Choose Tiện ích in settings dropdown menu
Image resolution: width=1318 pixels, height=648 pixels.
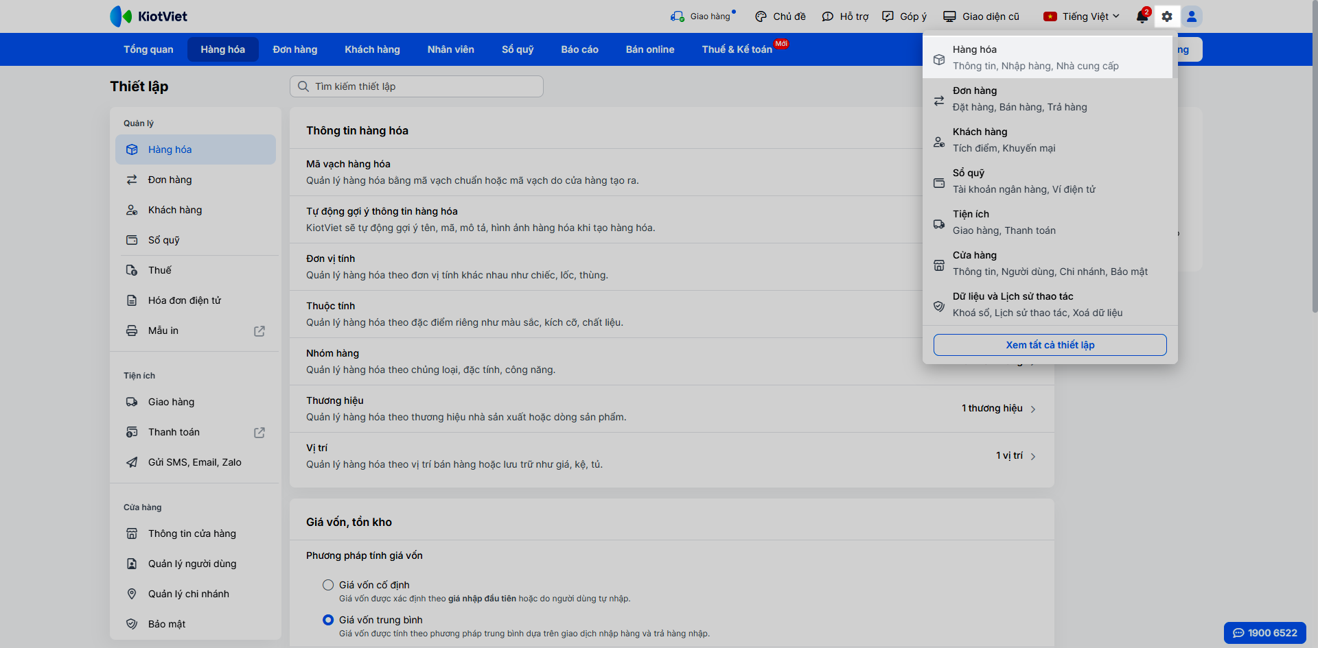click(1048, 222)
